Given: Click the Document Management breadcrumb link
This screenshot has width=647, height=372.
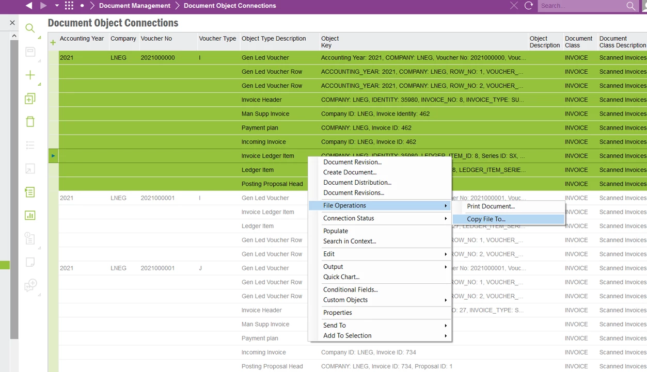Looking at the screenshot, I should coord(135,6).
